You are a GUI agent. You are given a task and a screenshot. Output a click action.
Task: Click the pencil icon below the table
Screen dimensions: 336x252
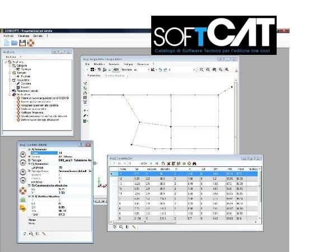134,227
